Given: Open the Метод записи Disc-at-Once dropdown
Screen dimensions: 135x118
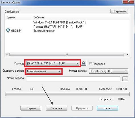Looking at the screenshot, I should point(108,71).
